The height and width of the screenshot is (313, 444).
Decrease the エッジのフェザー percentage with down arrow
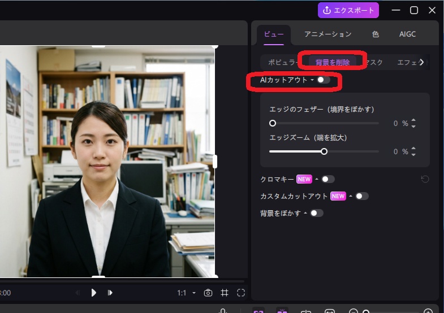click(413, 127)
